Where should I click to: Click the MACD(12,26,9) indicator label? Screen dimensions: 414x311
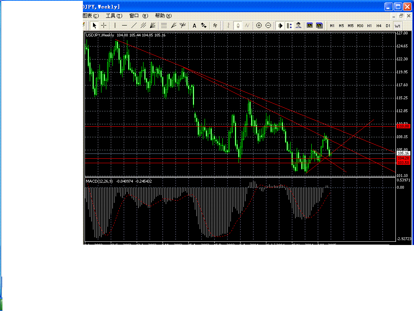coord(99,181)
